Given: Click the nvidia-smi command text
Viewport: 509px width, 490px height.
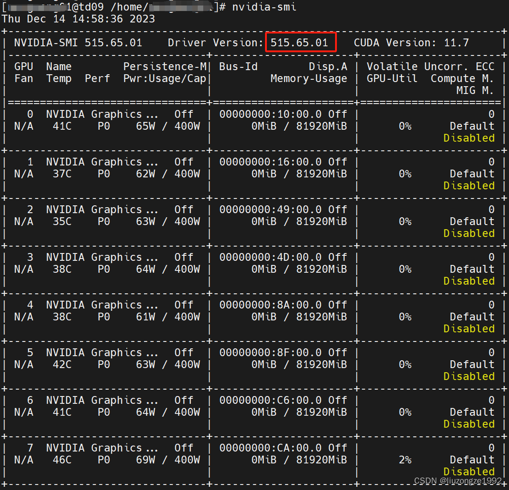Looking at the screenshot, I should pyautogui.click(x=264, y=7).
